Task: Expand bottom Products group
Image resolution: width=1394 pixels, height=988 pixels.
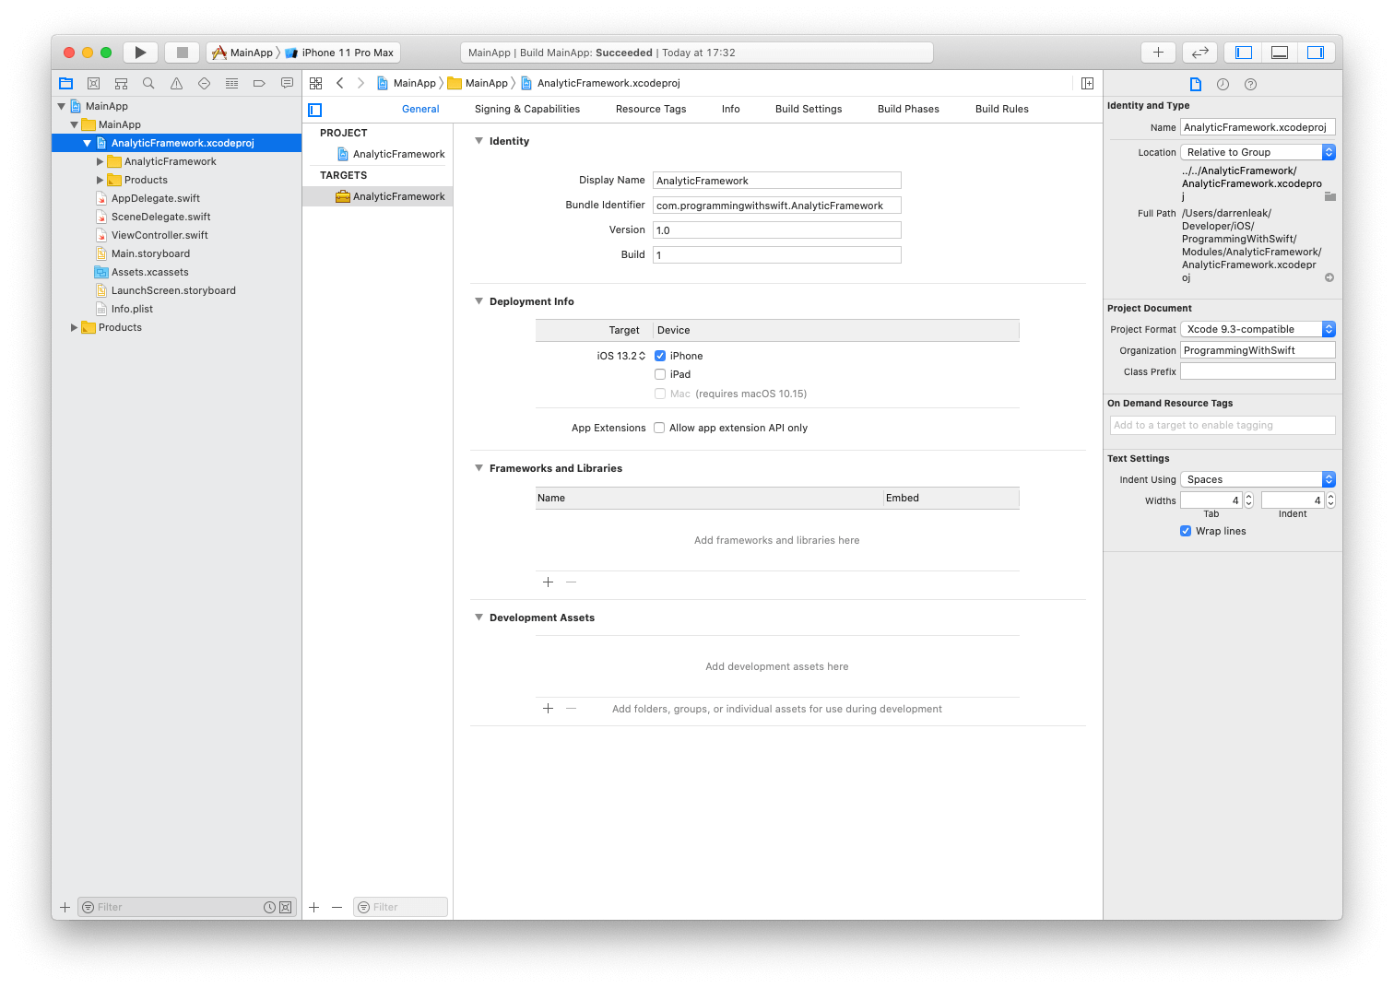Action: pyautogui.click(x=74, y=327)
